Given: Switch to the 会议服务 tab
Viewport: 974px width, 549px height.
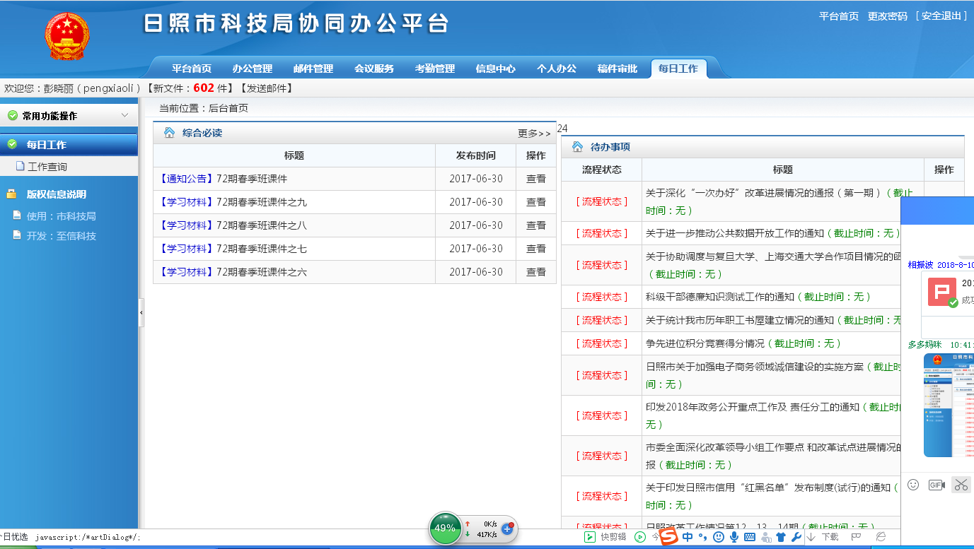Looking at the screenshot, I should coord(374,69).
